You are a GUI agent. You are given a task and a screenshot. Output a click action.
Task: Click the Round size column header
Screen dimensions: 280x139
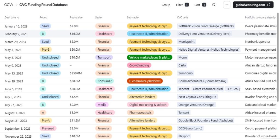[76, 18]
